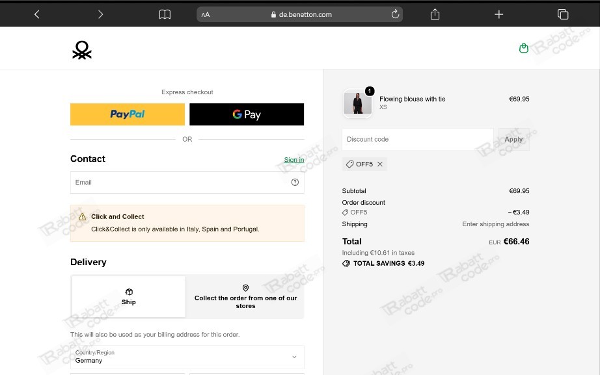Tap the AA reader text-size control

pos(206,14)
